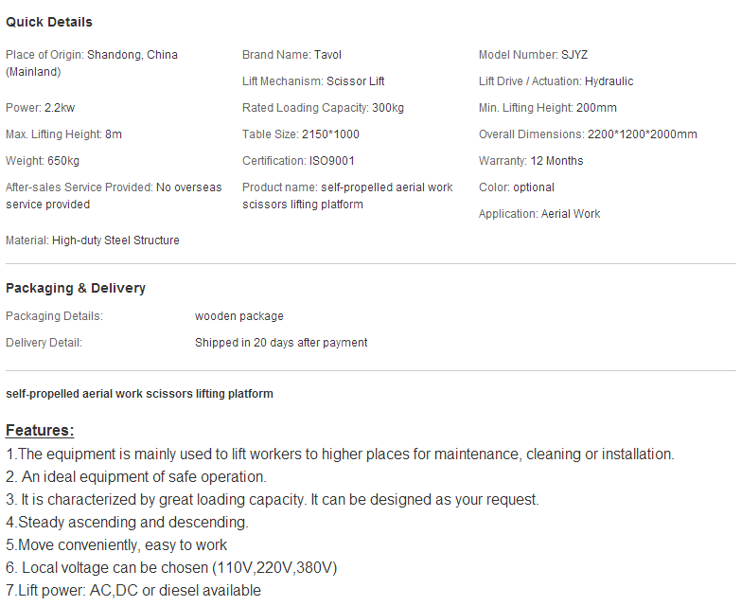Click Table Size 2150*1000 value

(x=301, y=134)
